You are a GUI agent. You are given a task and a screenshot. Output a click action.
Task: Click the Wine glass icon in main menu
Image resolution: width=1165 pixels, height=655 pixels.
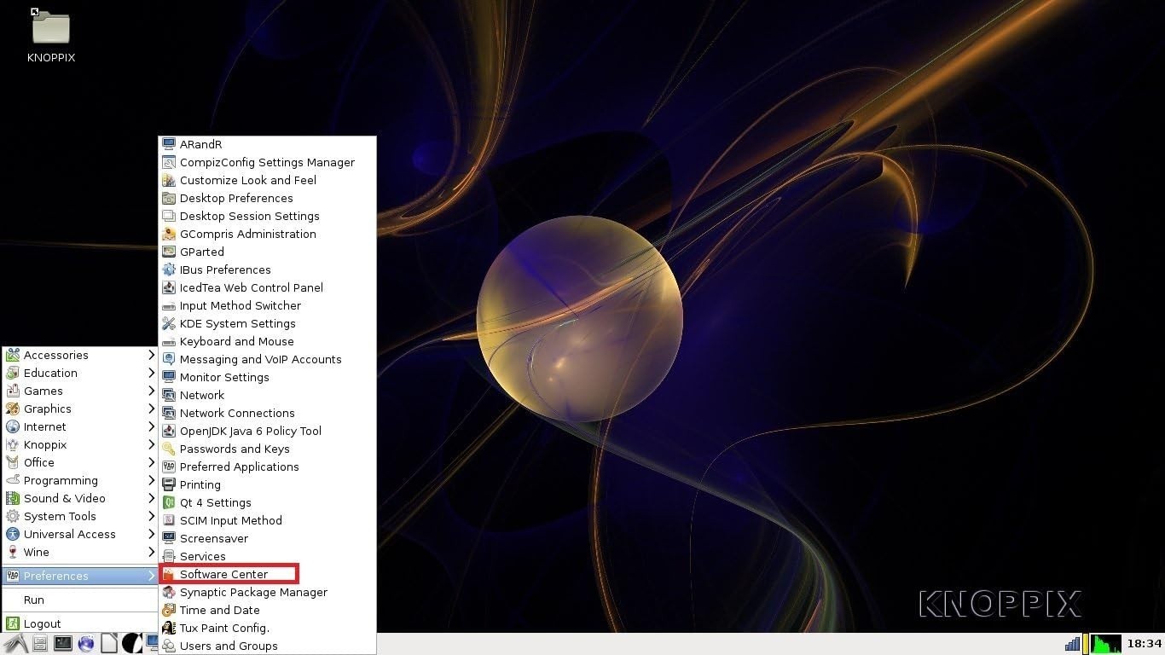pyautogui.click(x=13, y=552)
